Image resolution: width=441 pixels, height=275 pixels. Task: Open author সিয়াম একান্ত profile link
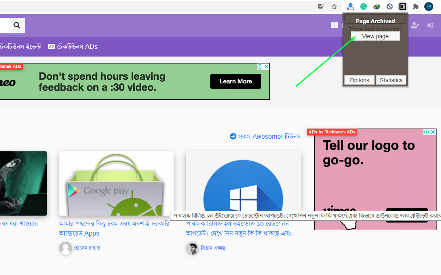pos(213,248)
